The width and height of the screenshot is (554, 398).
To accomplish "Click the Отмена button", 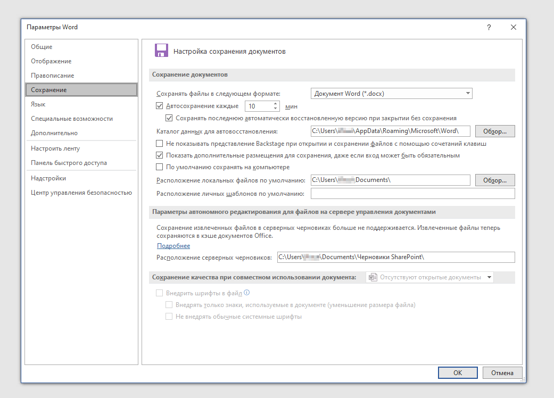I will pos(502,372).
